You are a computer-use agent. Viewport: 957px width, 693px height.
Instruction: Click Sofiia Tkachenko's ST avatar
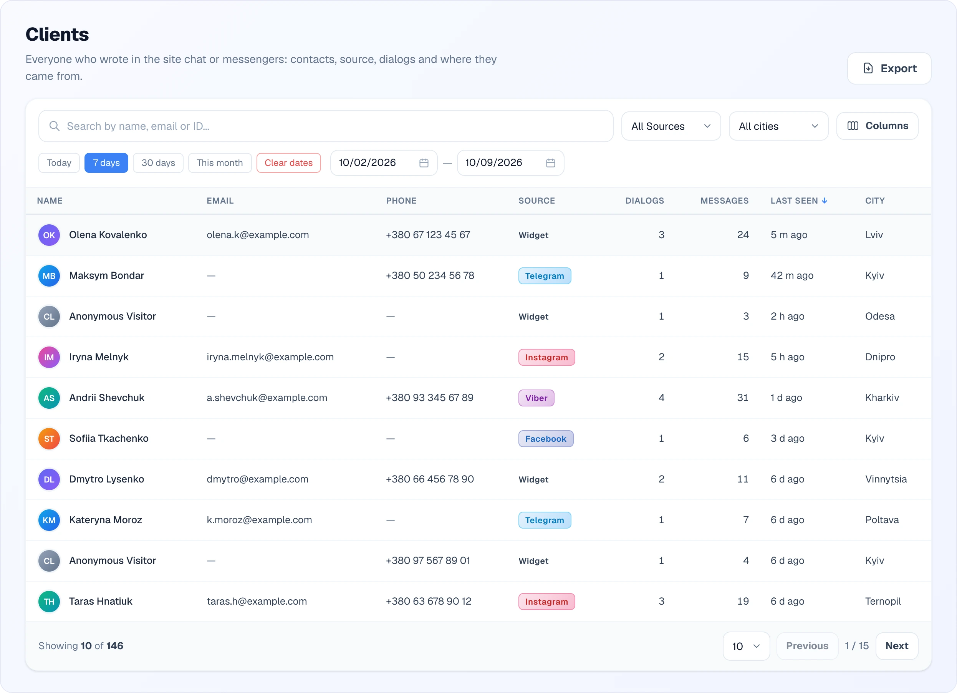click(49, 439)
